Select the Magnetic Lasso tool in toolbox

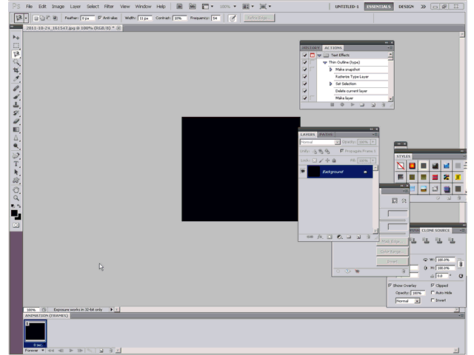(16, 54)
